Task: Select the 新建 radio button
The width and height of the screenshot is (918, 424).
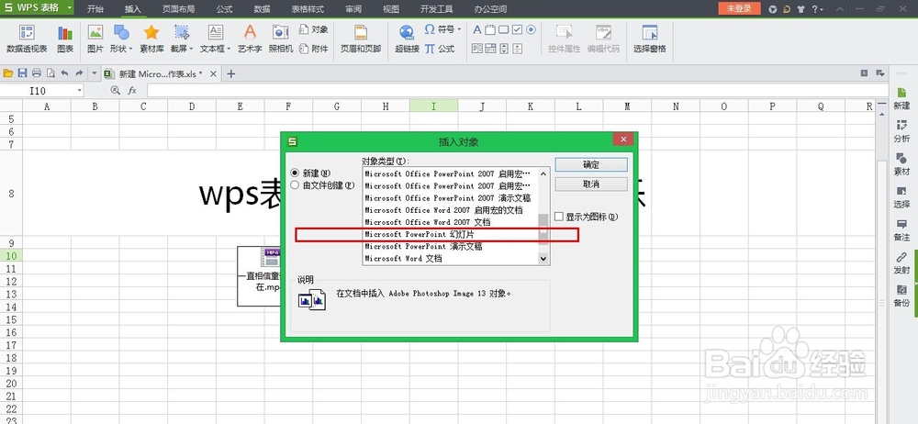Action: (295, 173)
